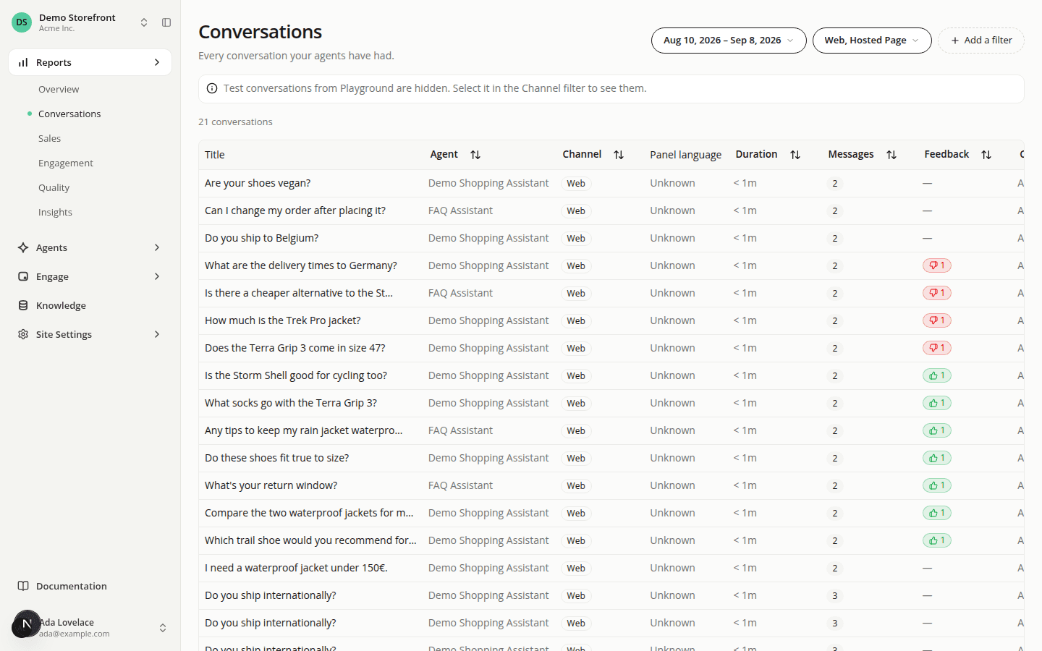Open the Demo Storefront workspace switcher
This screenshot has height=651, width=1042.
point(144,22)
